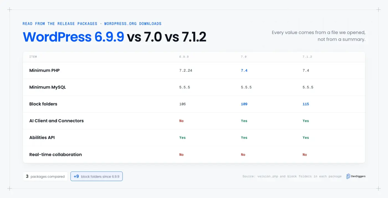The height and width of the screenshot is (198, 388).
Task: Click the 'ITEM' column header
Action: click(x=33, y=57)
